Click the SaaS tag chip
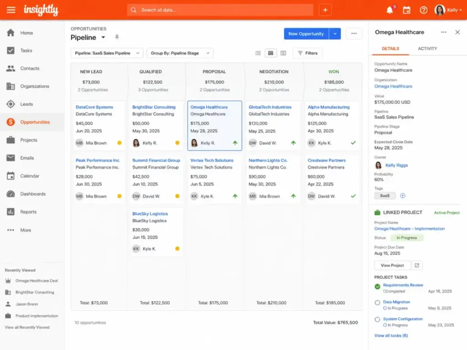 point(384,196)
